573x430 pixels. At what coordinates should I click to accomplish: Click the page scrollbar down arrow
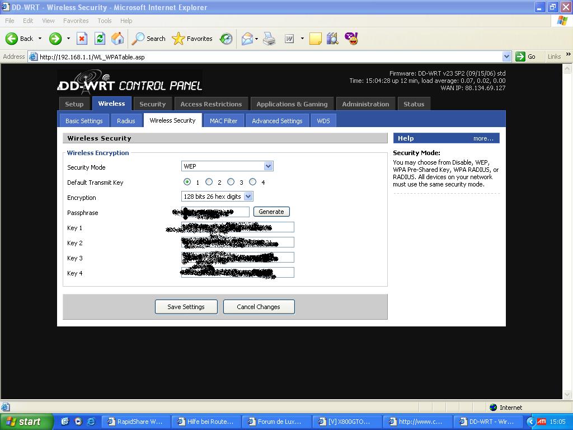tap(567, 395)
